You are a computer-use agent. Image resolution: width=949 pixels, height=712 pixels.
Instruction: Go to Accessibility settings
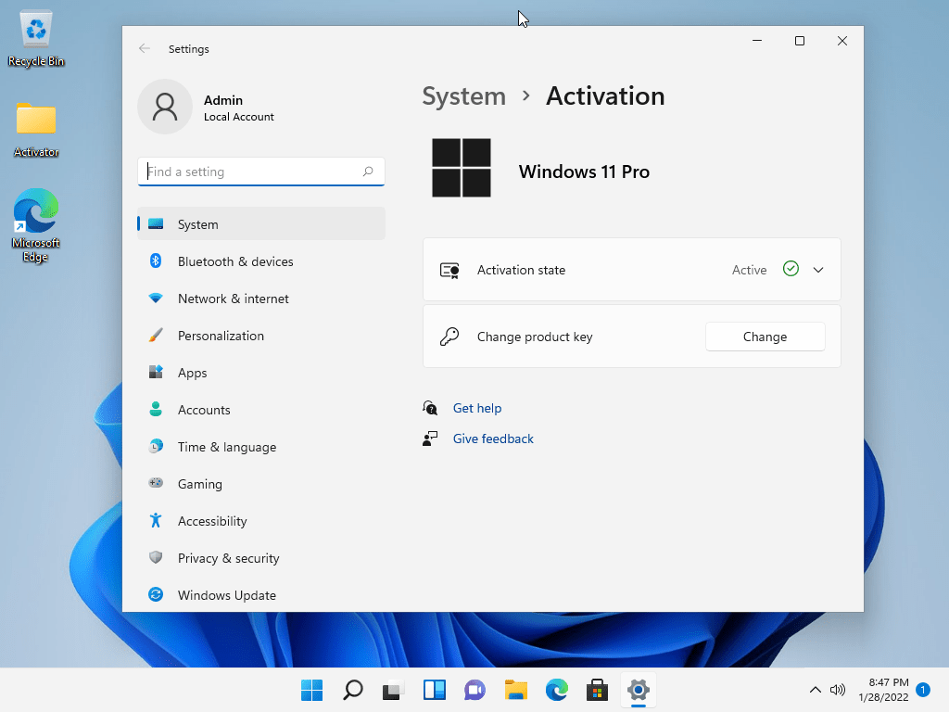(x=260, y=521)
